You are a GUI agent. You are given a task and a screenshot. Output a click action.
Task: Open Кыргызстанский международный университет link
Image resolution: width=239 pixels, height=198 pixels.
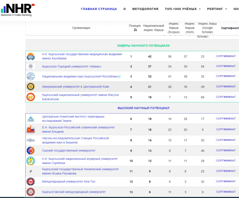[x=74, y=192]
